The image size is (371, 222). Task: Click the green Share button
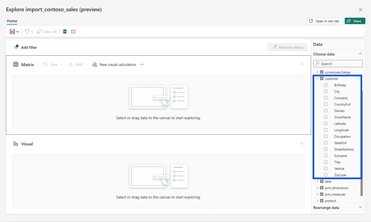355,21
